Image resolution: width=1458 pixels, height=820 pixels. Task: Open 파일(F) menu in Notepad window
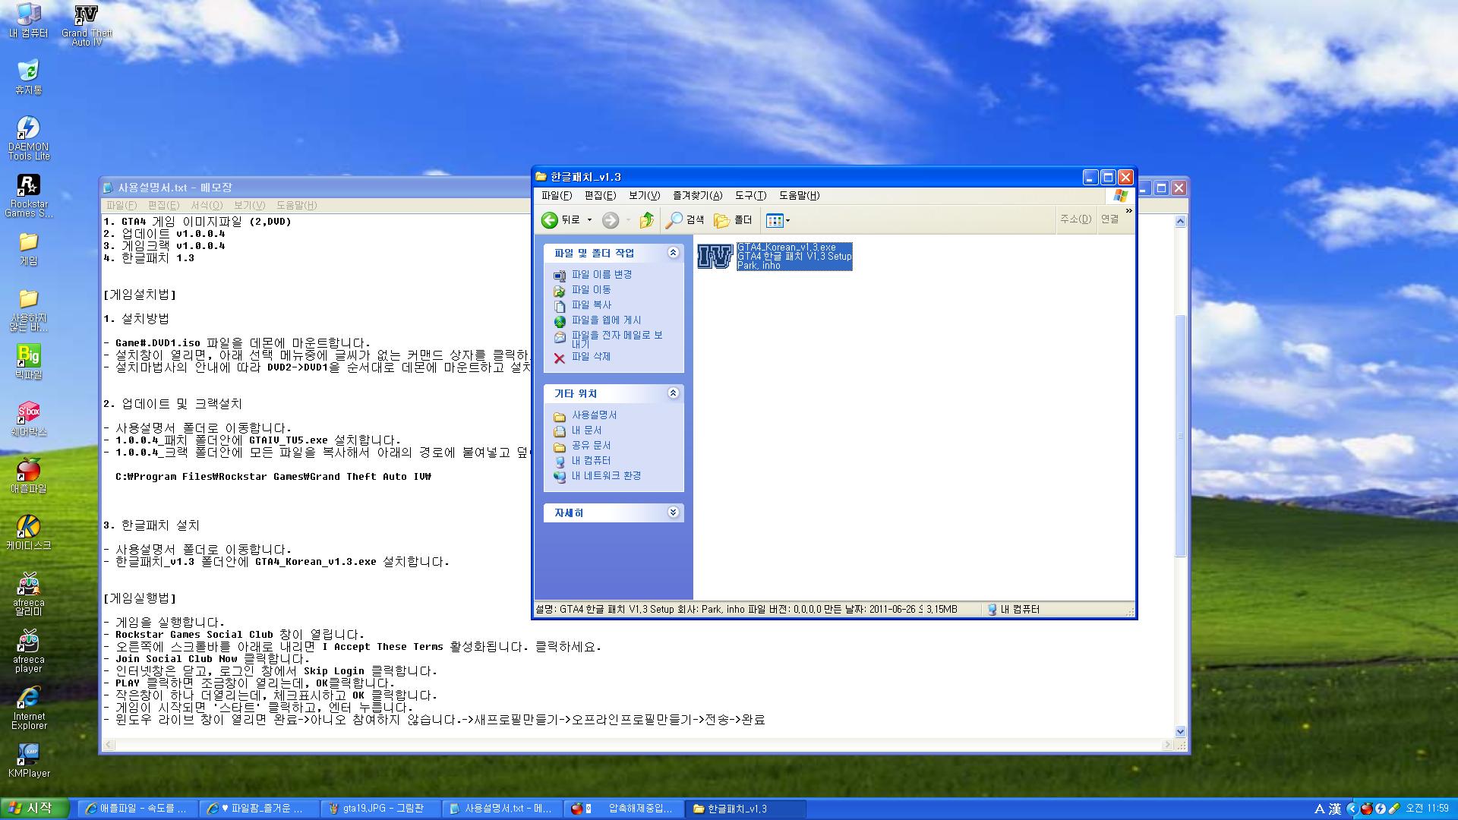[x=121, y=205]
